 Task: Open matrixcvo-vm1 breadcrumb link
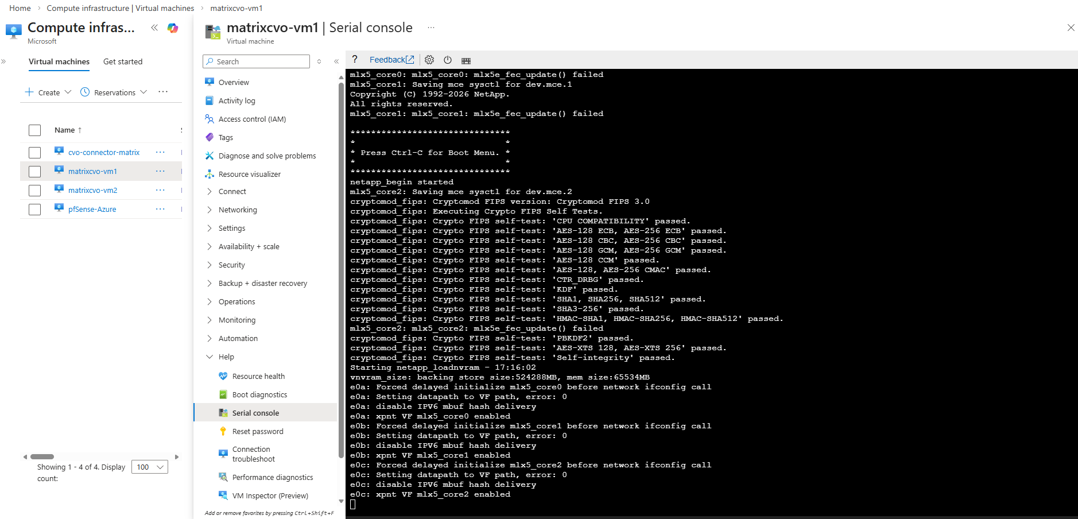[236, 8]
